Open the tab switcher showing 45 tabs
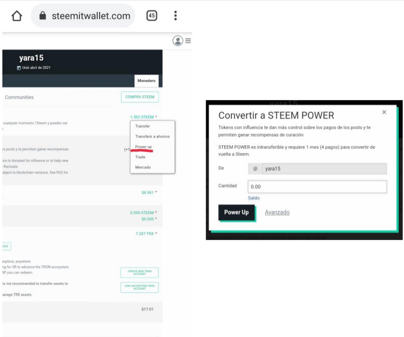The width and height of the screenshot is (404, 337). tap(152, 15)
